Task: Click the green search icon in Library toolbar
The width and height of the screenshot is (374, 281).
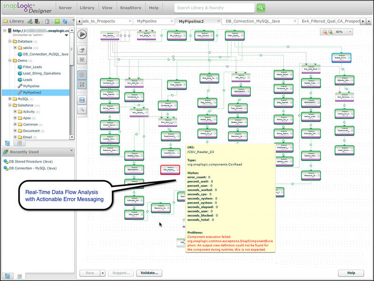Action: point(57,21)
